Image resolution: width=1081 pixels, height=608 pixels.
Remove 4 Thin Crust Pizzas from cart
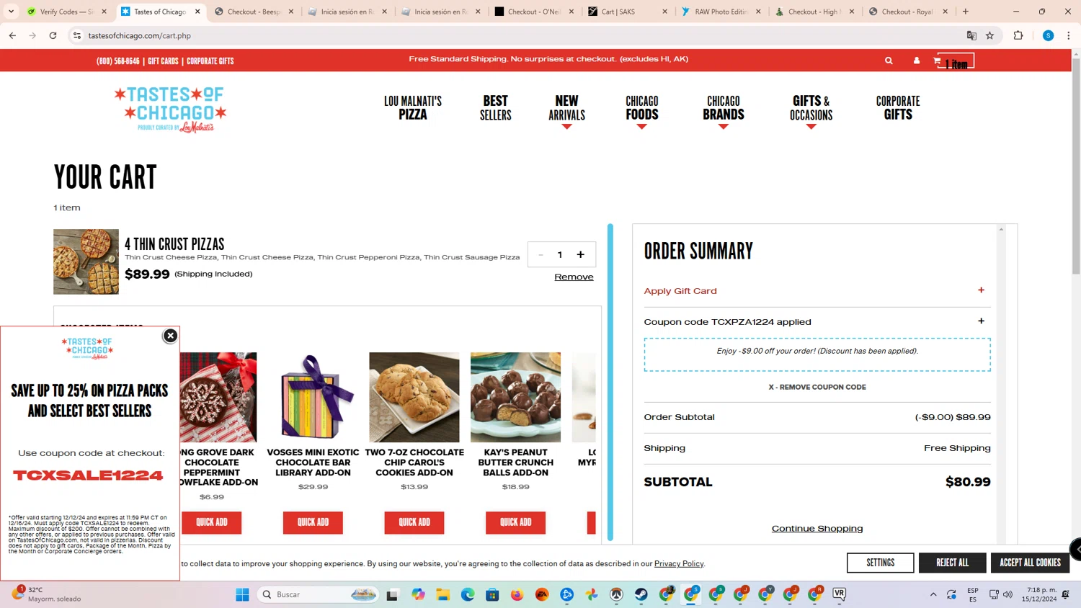(574, 277)
